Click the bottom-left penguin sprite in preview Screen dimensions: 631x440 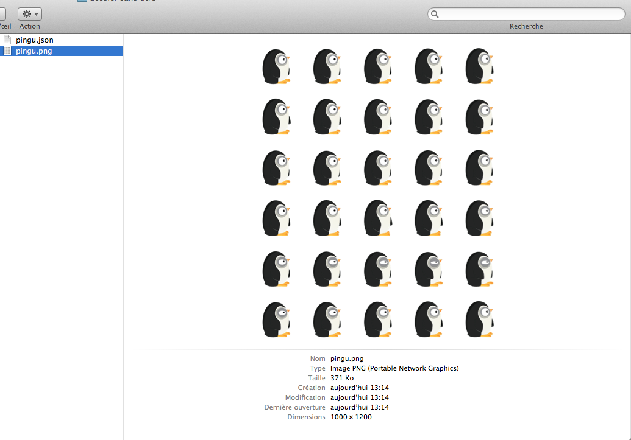pos(276,319)
